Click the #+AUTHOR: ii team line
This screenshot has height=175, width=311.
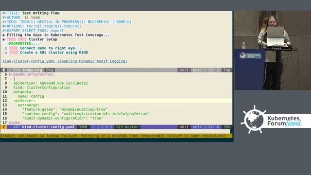(21, 17)
